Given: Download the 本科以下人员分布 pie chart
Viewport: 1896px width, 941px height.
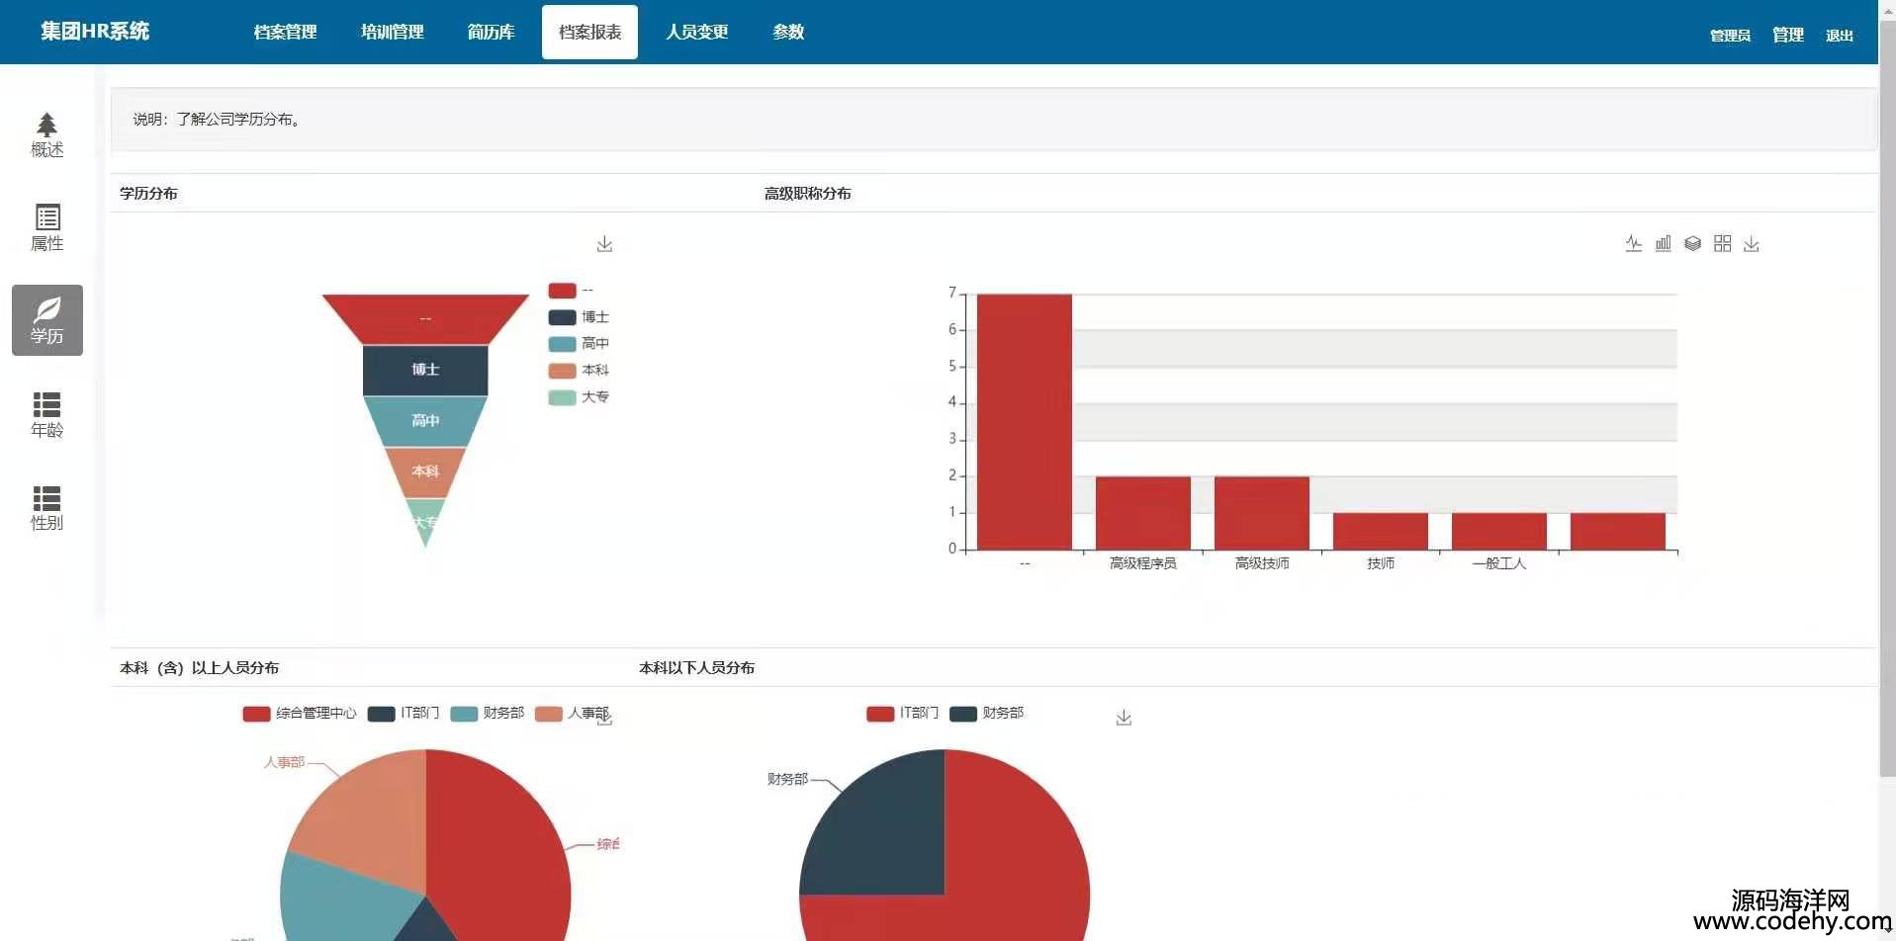Looking at the screenshot, I should (1124, 718).
